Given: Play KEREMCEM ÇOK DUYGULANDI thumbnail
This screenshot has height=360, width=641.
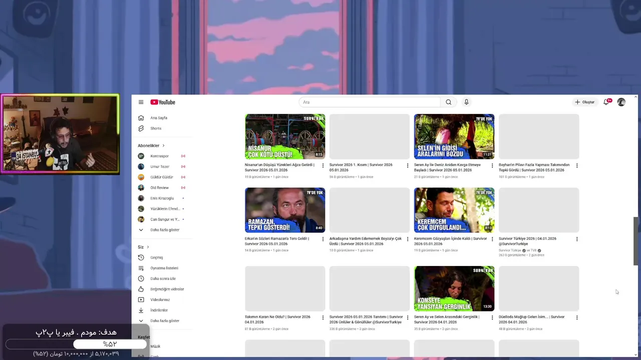Looking at the screenshot, I should pos(454,210).
